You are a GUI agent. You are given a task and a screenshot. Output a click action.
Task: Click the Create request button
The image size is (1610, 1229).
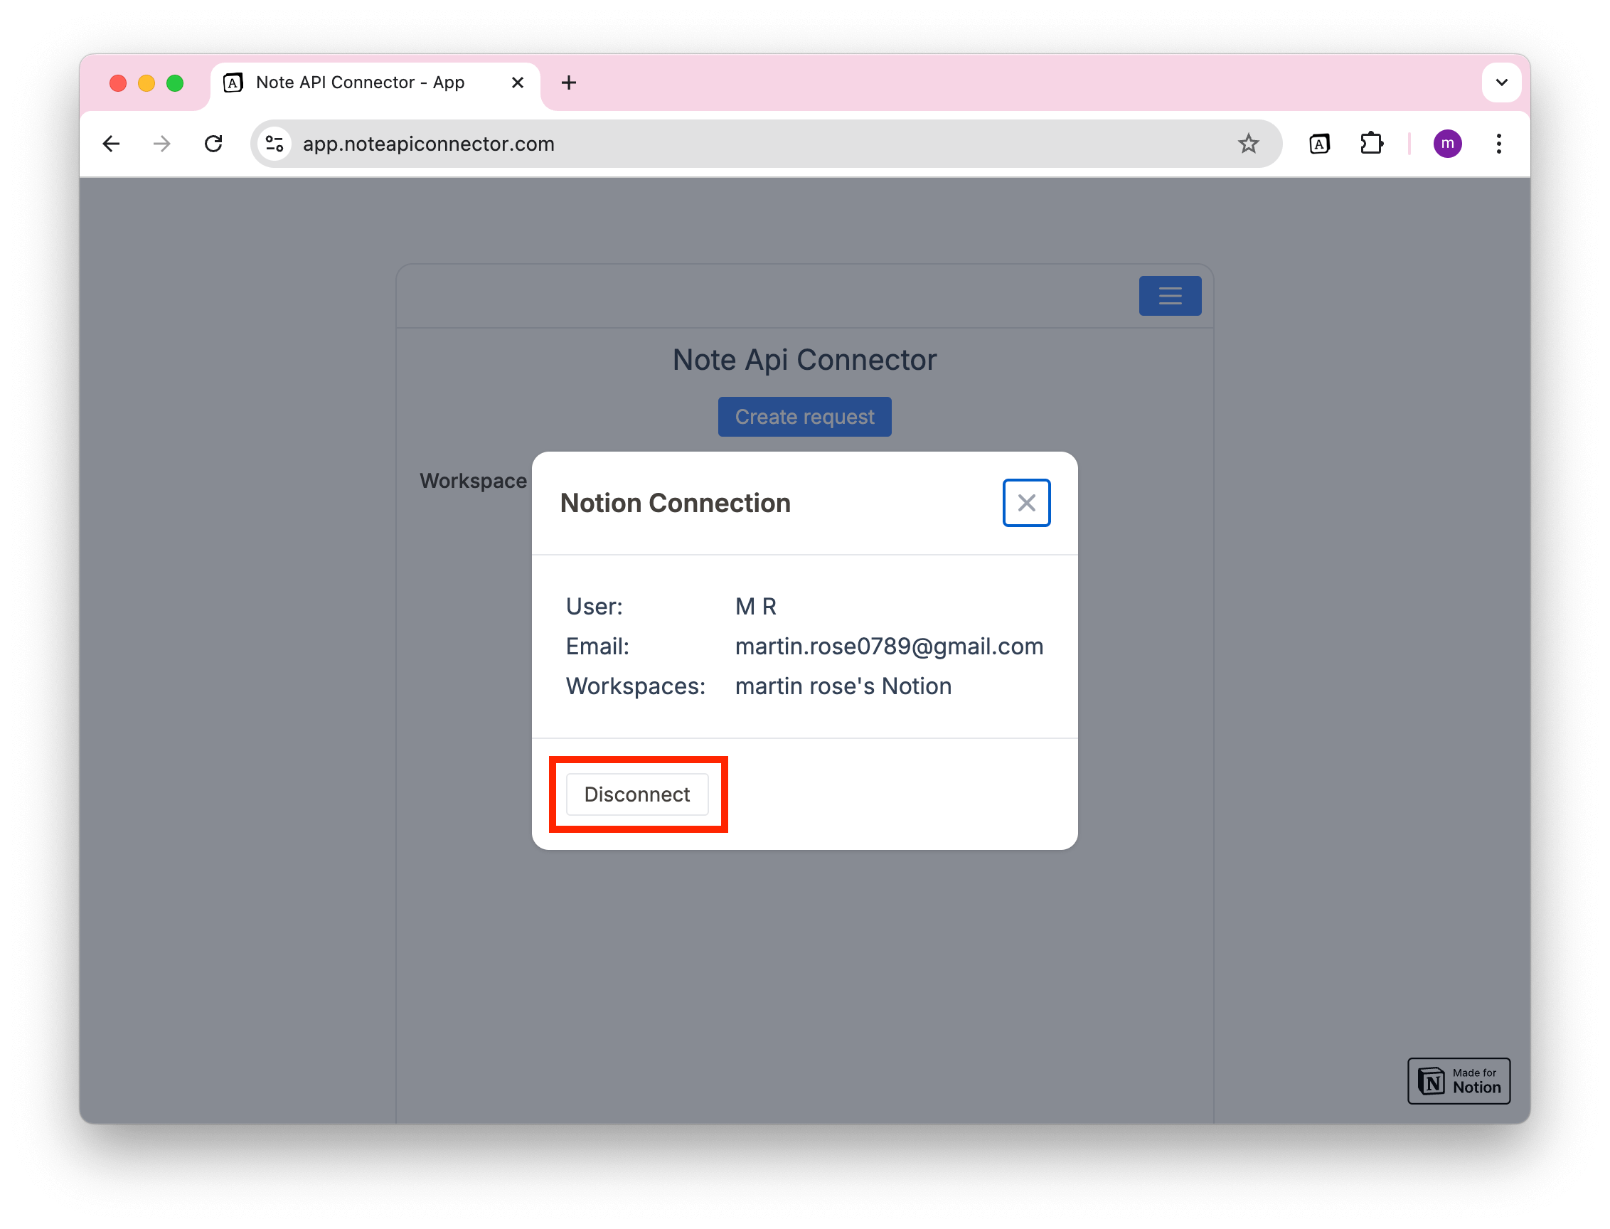(804, 416)
